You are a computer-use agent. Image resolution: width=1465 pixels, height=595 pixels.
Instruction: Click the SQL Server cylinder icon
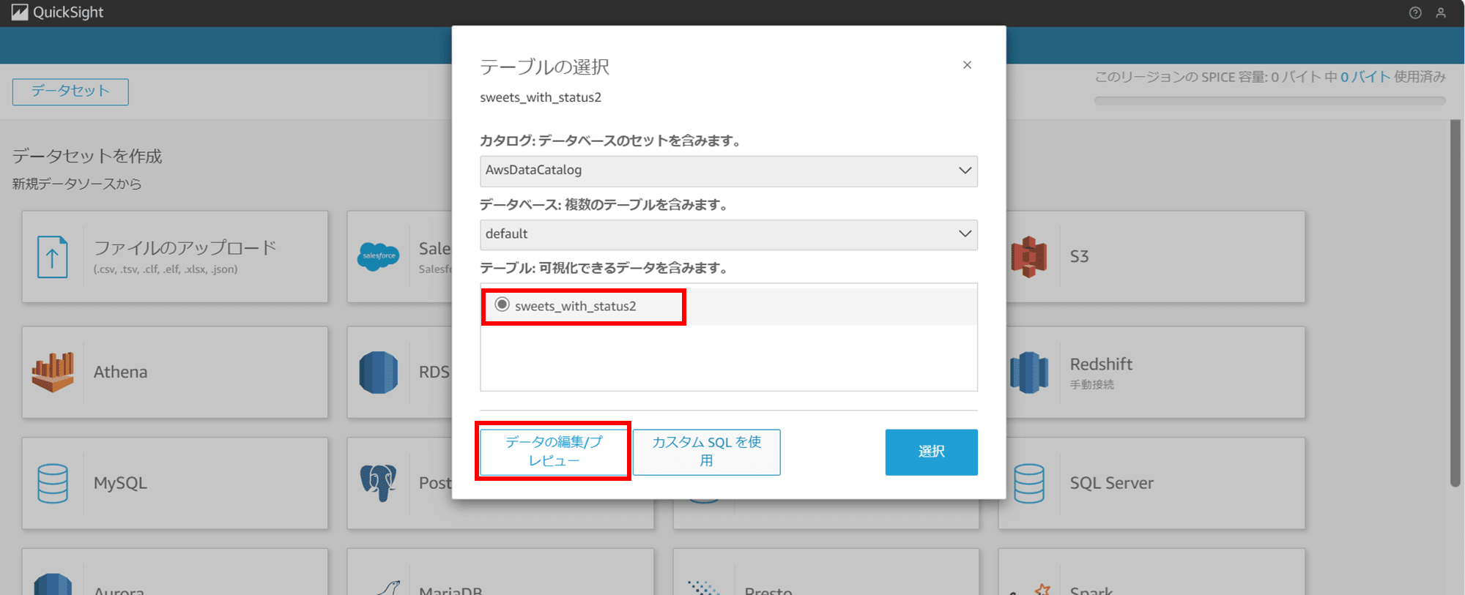(x=1029, y=483)
